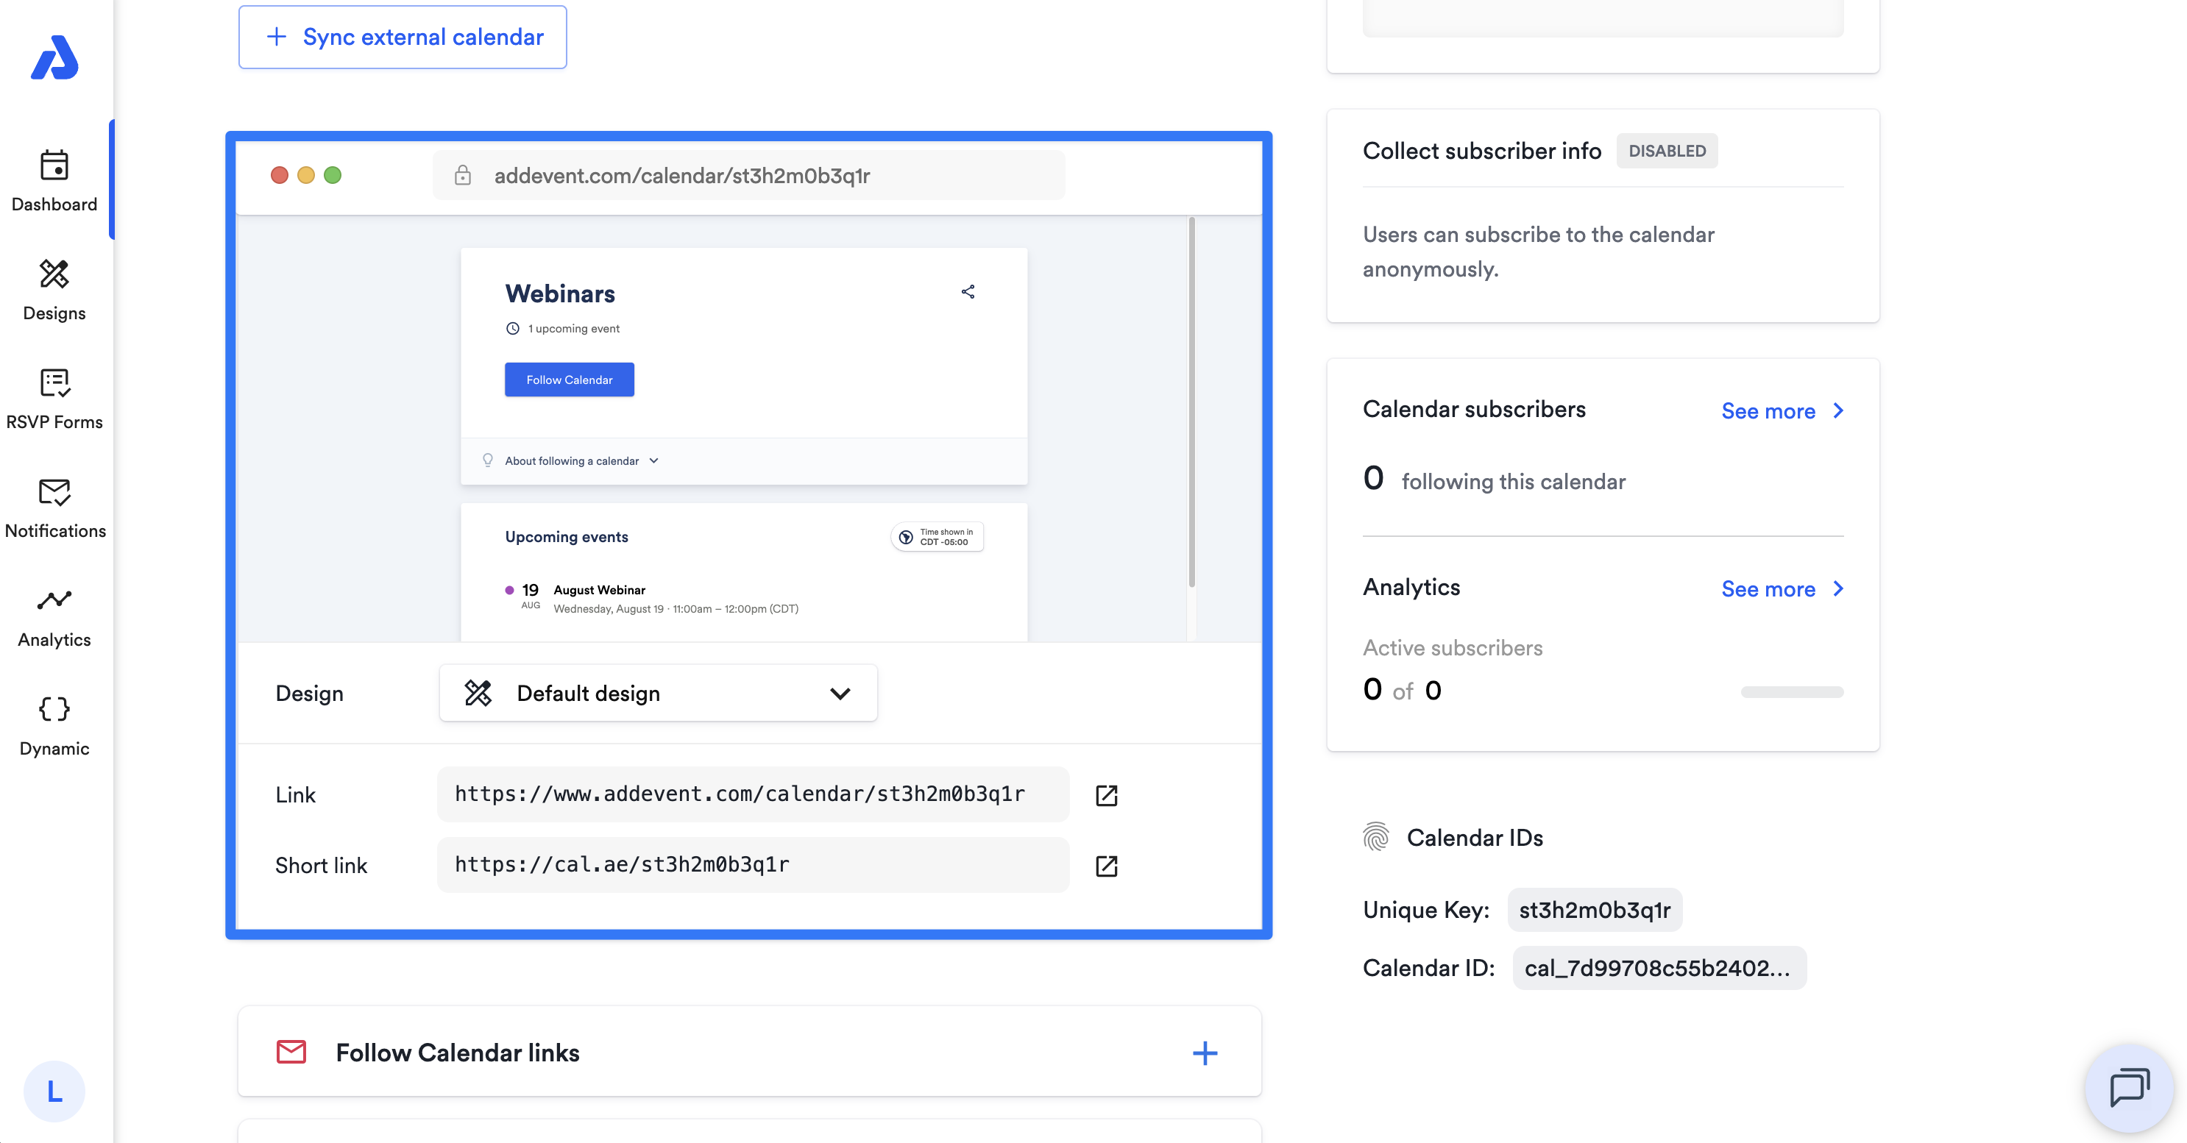Click the Calendar ID value cal_7d99708c55b2402...
The width and height of the screenshot is (2187, 1143).
click(x=1659, y=968)
